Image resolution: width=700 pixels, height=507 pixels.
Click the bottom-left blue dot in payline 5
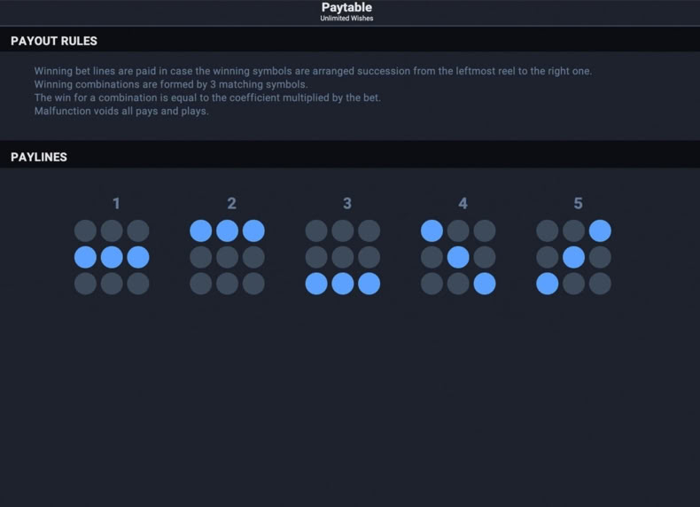[x=548, y=284]
